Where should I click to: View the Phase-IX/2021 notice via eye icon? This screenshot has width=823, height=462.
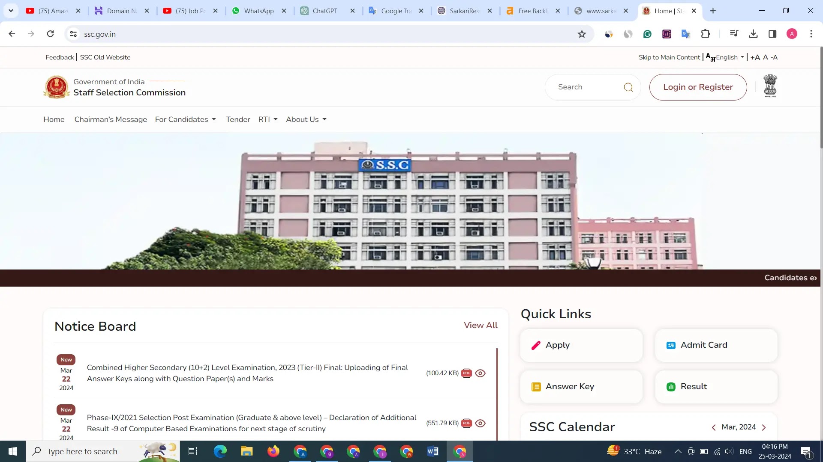(x=481, y=423)
